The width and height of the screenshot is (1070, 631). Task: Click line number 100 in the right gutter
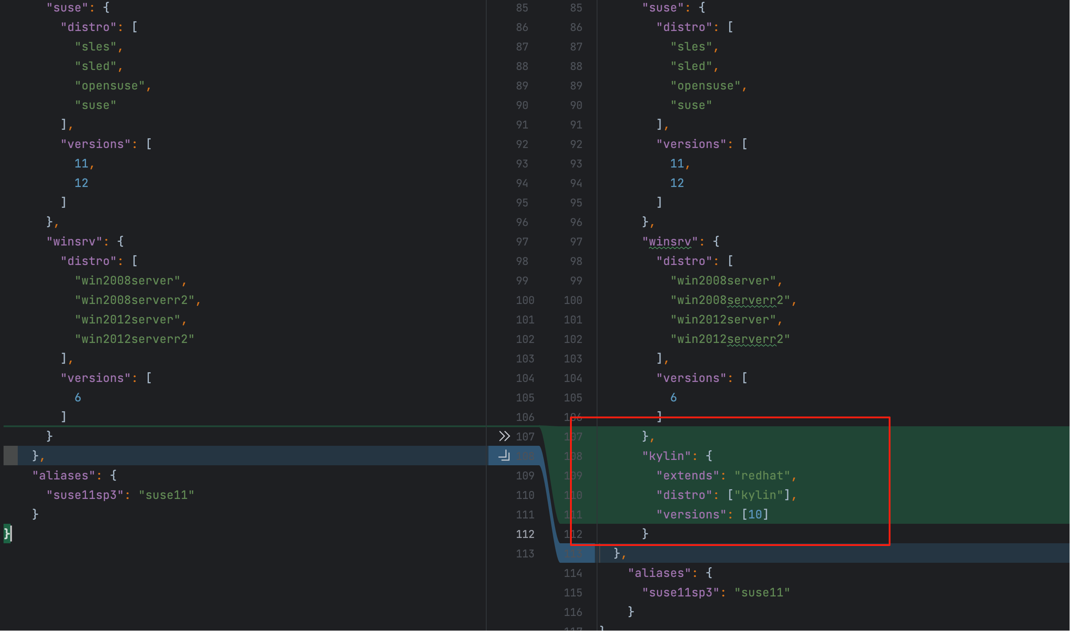click(x=573, y=300)
